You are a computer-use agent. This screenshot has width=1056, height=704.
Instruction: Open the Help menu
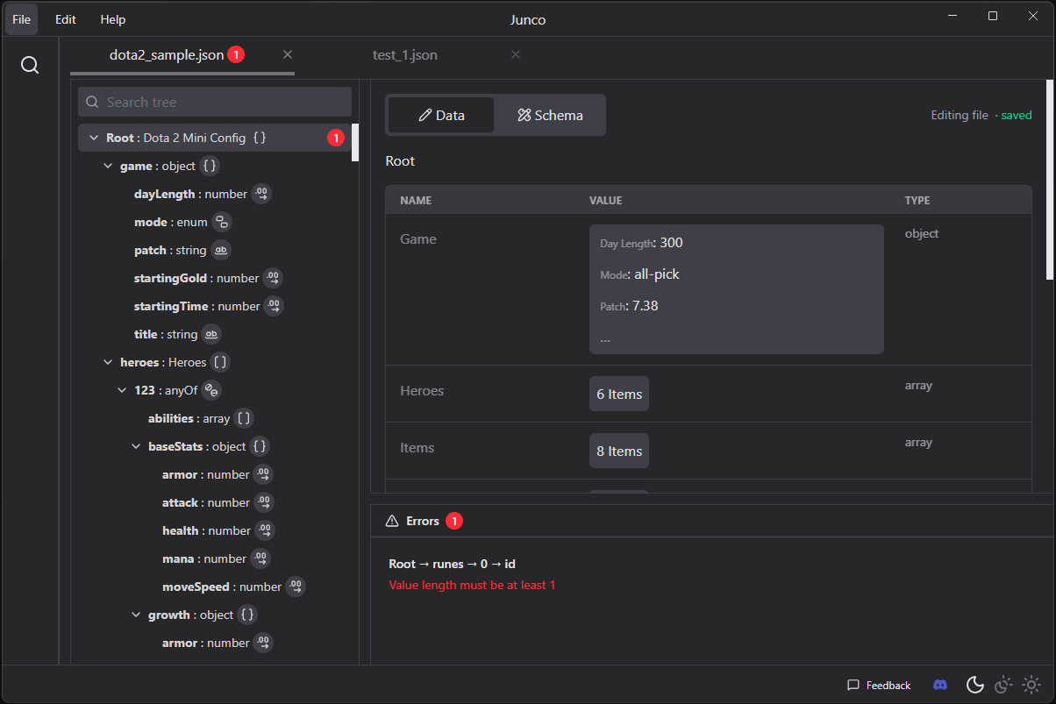(113, 18)
